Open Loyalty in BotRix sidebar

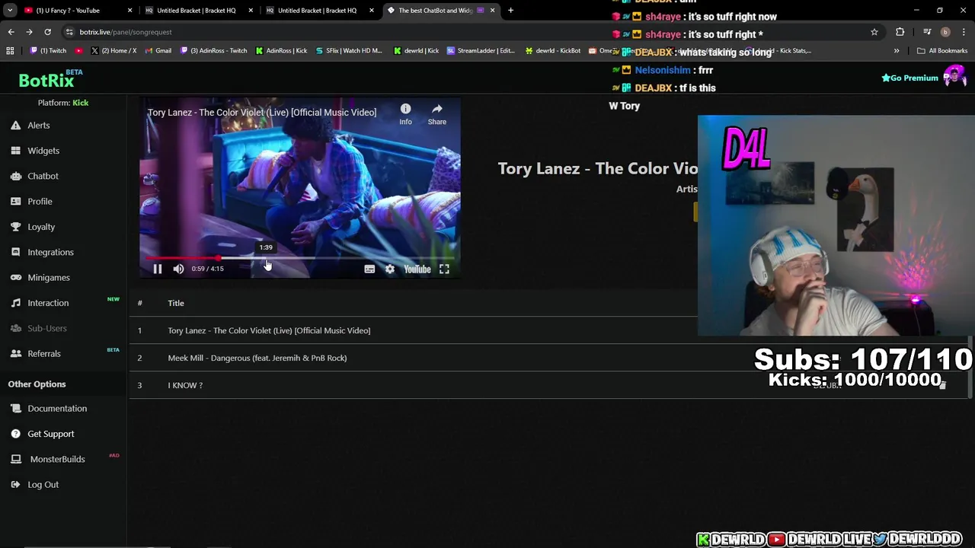pyautogui.click(x=41, y=227)
